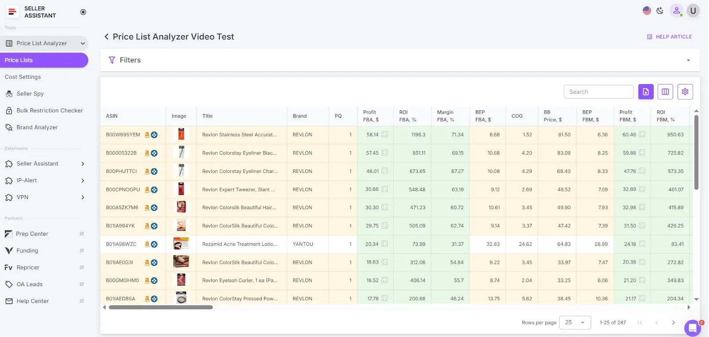The width and height of the screenshot is (709, 337).
Task: Sort by the Brand column header
Action: 300,116
